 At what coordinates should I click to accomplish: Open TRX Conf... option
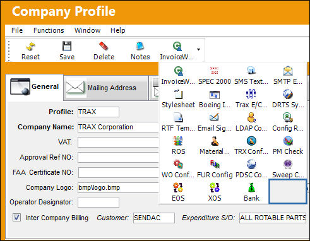pyautogui.click(x=251, y=145)
